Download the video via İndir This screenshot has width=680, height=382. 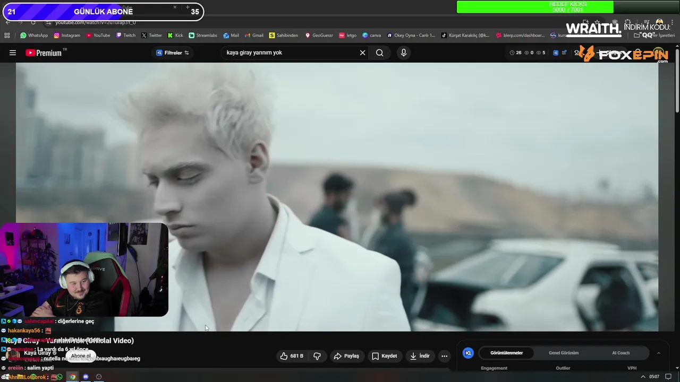[420, 356]
